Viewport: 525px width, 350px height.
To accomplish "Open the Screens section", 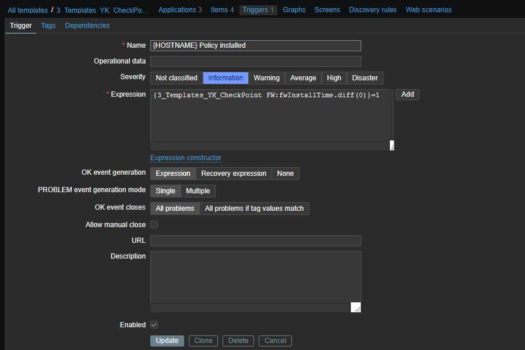I will 327,10.
